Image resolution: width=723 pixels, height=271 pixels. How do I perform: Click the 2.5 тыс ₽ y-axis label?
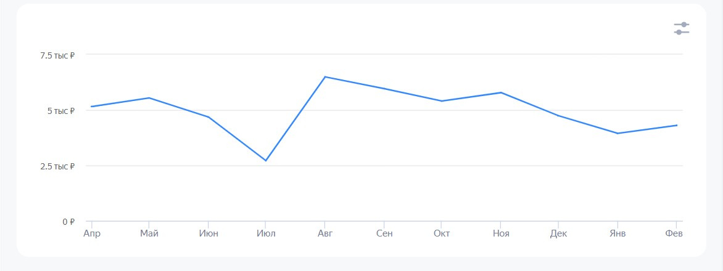(57, 166)
